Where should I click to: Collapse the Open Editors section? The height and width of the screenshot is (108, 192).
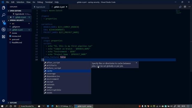coord(19,11)
